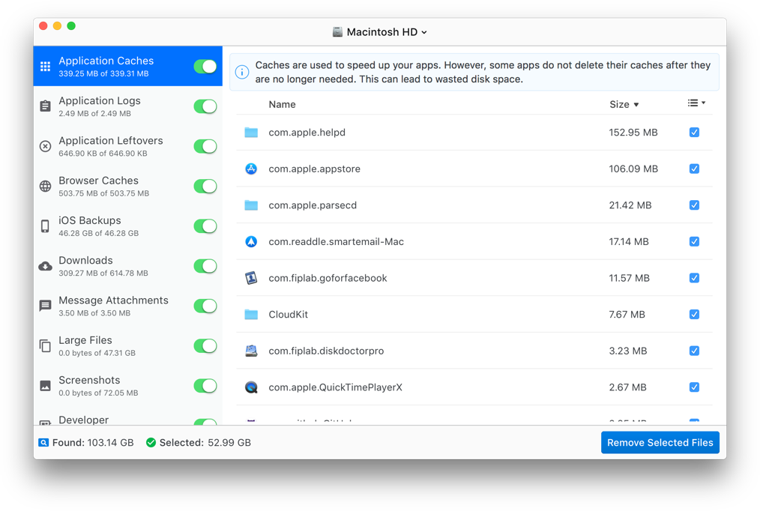Screen dimensions: 760x511
Task: Uncheck the com.apple.parsecd checkbox
Action: tap(694, 205)
